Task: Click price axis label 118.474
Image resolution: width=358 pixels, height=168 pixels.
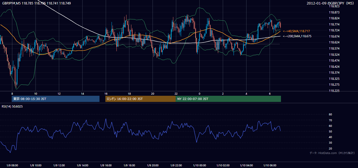Action: pos(334,60)
